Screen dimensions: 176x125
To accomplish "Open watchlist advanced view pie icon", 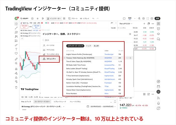I will (x=148, y=24).
